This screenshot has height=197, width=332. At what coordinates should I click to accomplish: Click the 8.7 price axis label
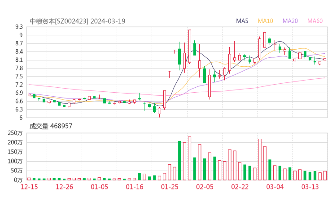[x=19, y=43]
